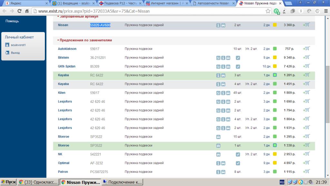Click outlined green indicator in Kayaba 1 281 р. row
Viewport: 330px width, 186px height.
[275, 75]
